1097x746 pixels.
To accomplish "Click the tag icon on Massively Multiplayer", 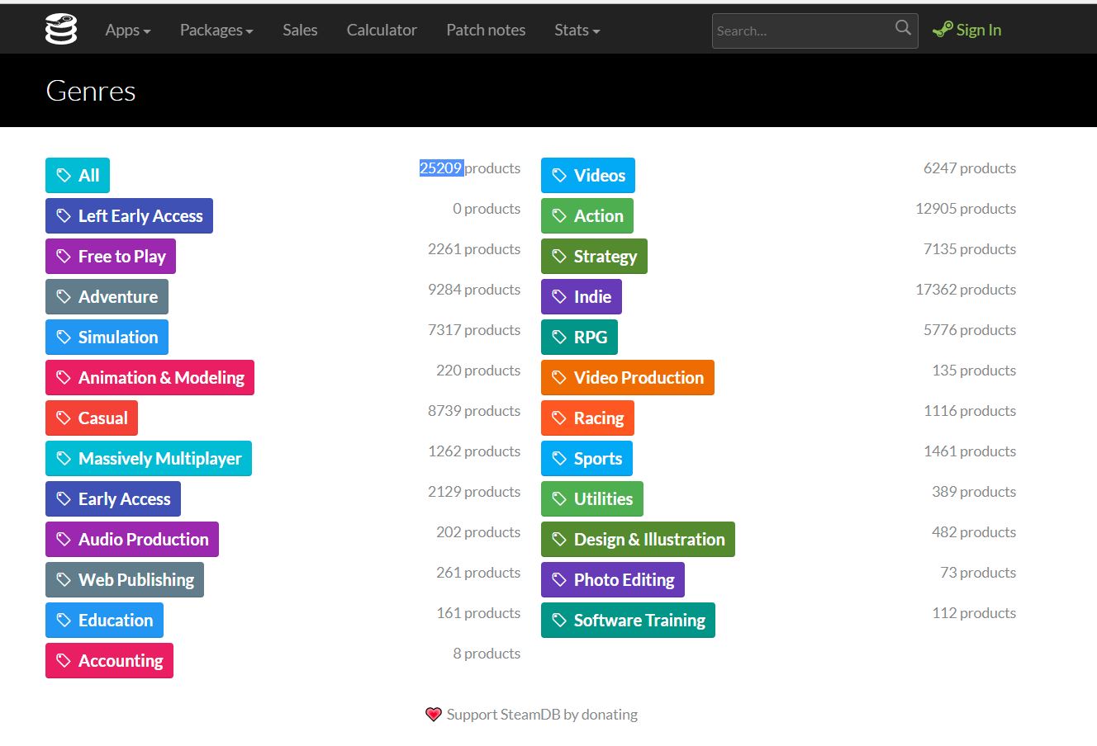I will [x=64, y=458].
